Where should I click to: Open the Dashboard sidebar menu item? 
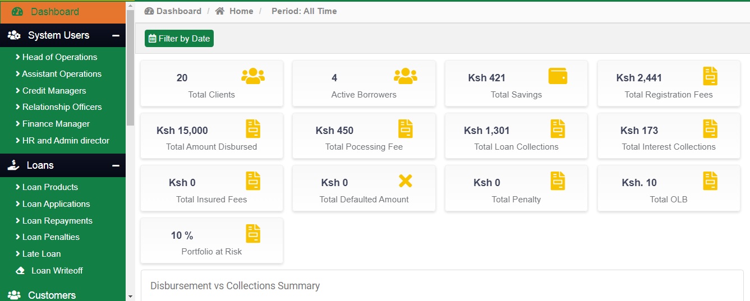[54, 12]
